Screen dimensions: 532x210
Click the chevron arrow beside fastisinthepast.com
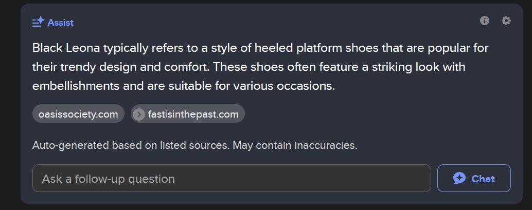click(x=139, y=114)
